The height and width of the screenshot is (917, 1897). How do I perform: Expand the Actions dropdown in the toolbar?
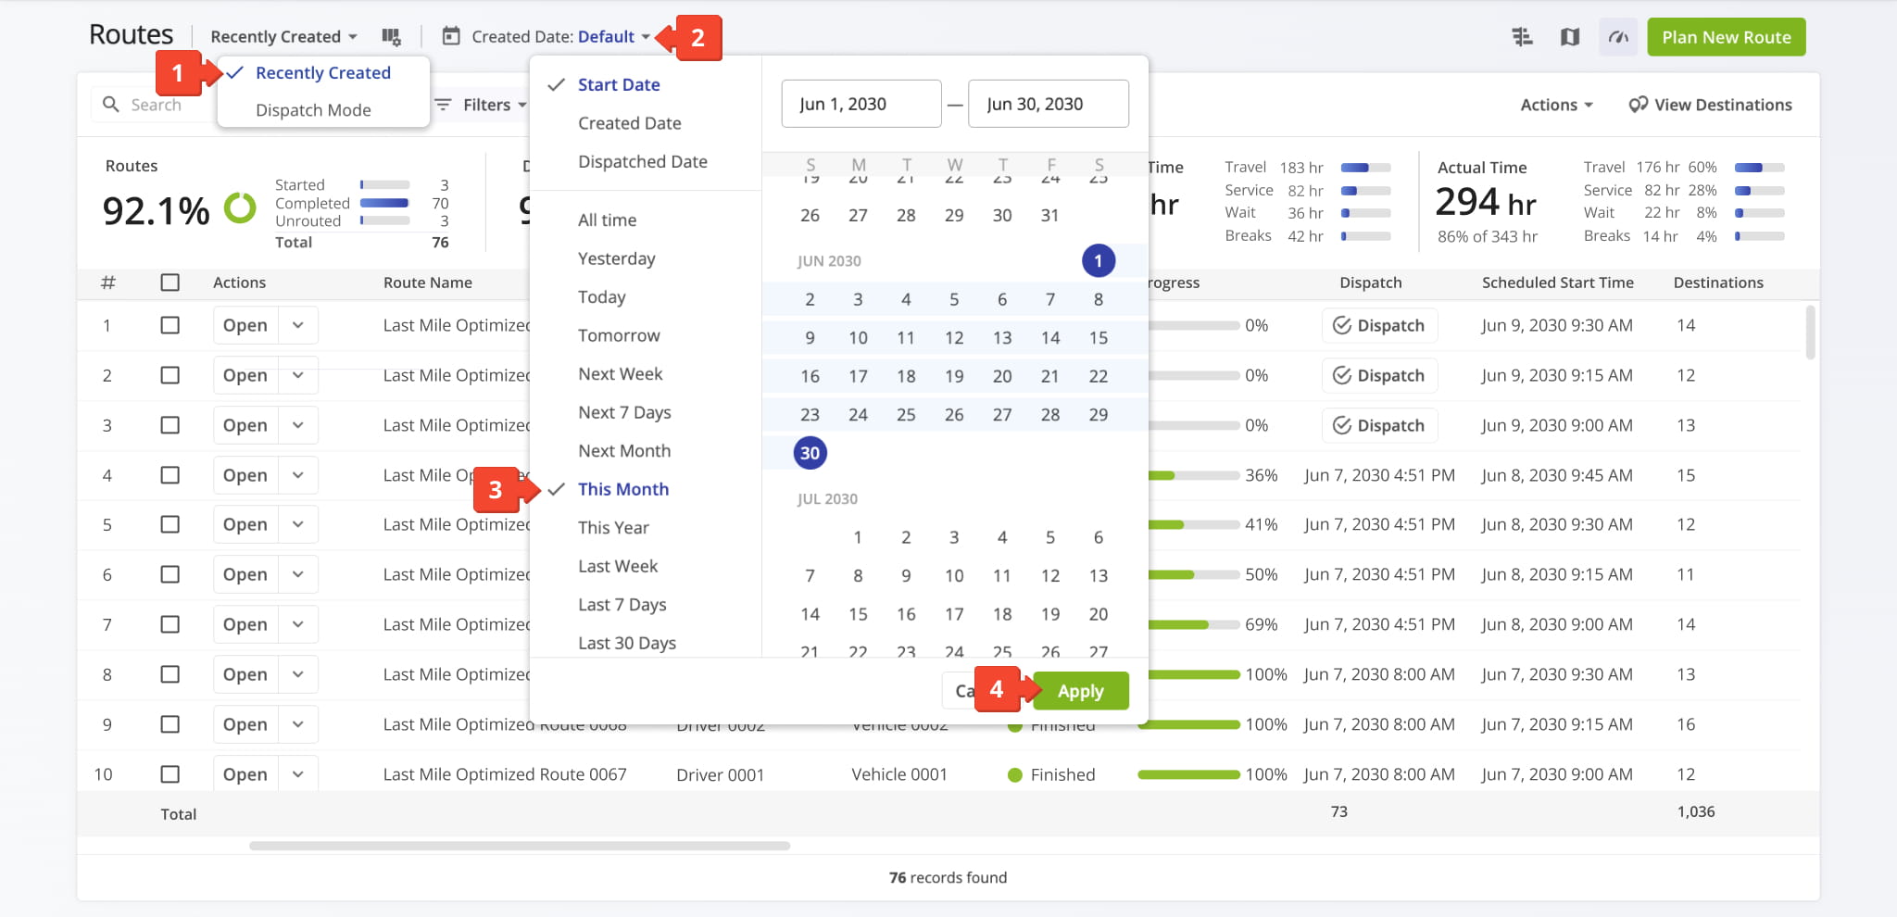1555,105
